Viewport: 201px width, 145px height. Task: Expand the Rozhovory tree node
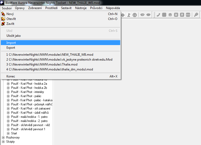coord(3,137)
